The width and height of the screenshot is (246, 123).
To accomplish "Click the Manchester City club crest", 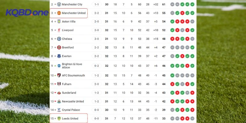I will [59, 4].
